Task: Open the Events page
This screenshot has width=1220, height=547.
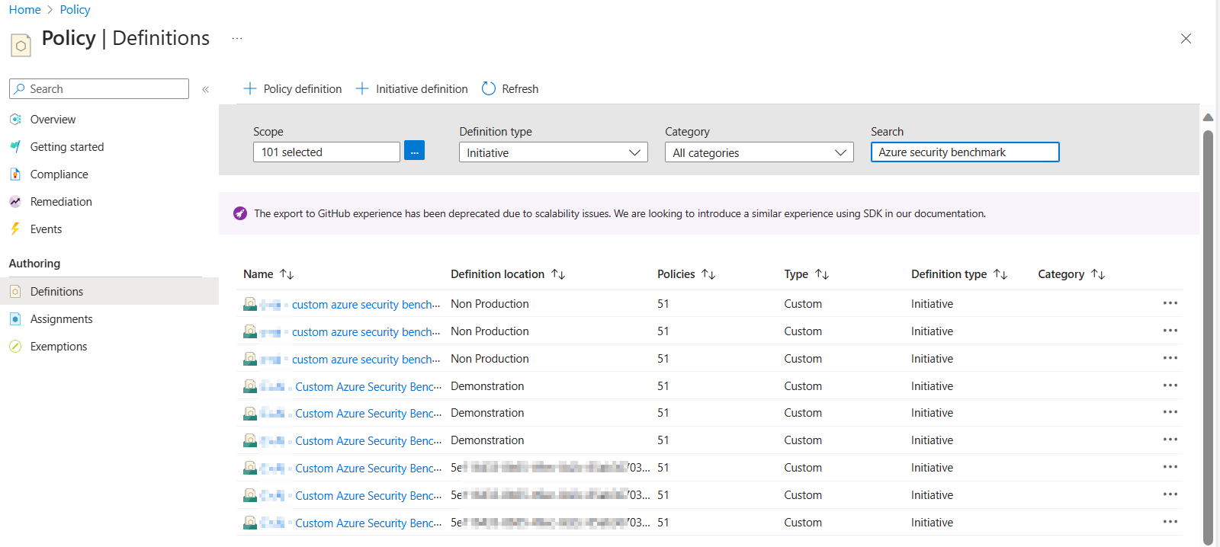Action: point(46,229)
